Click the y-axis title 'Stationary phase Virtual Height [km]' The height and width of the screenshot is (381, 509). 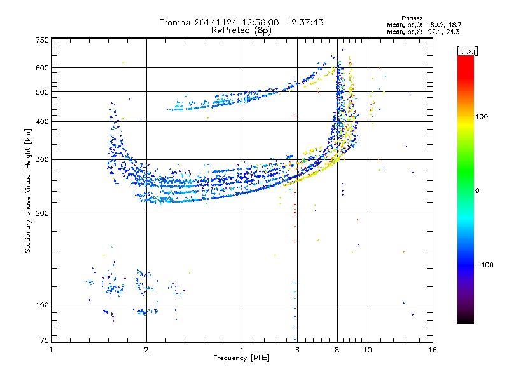[x=28, y=190]
